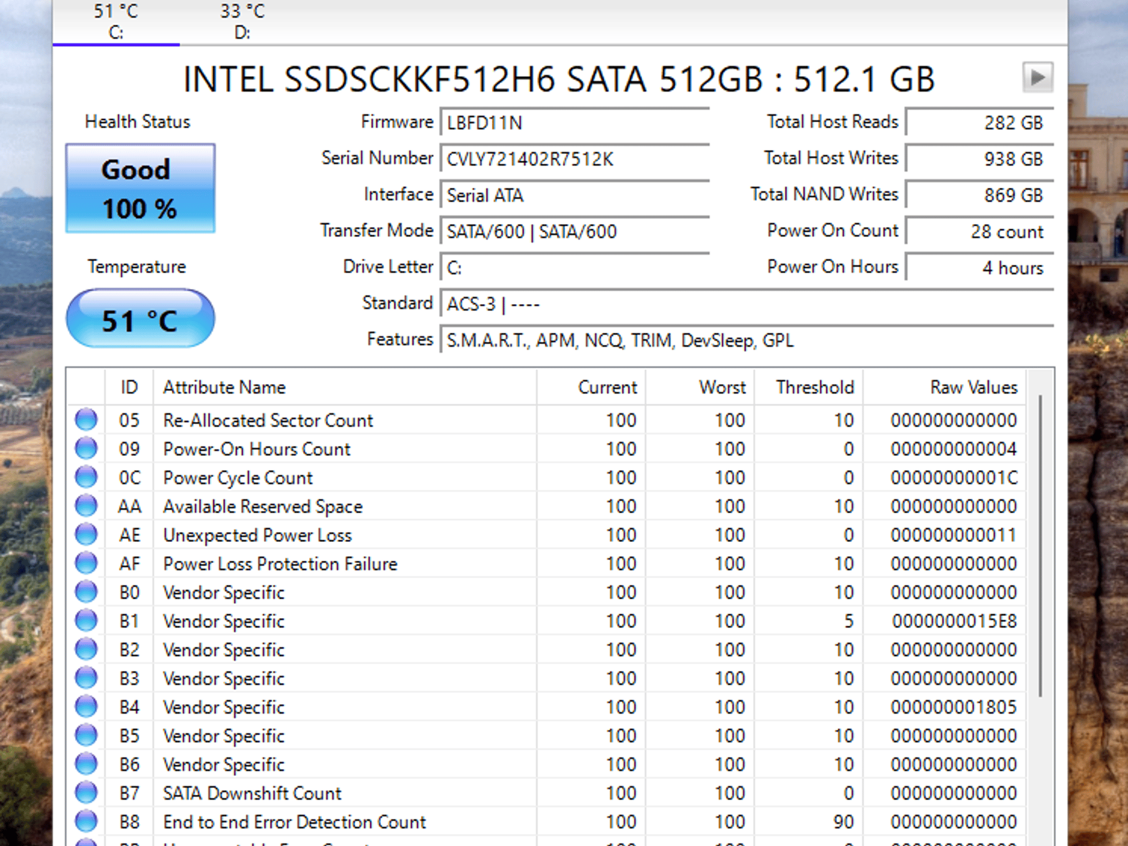Click the Features field
This screenshot has height=846, width=1128.
tap(747, 340)
